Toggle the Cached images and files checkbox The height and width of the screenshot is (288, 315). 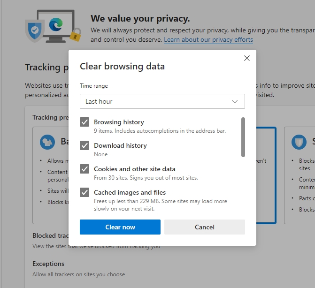85,192
